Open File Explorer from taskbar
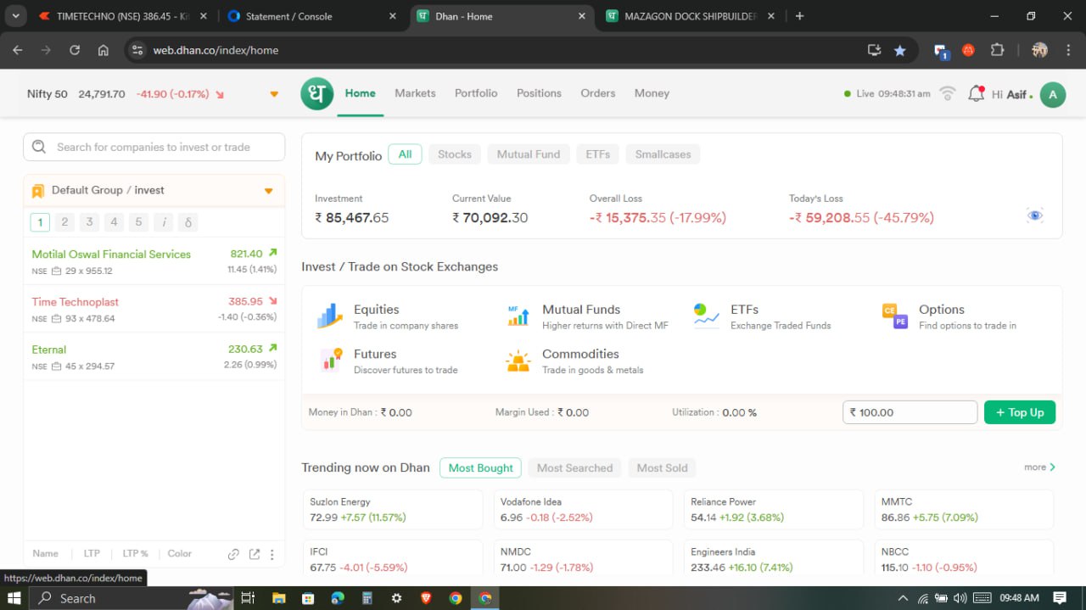Screen dimensions: 1086x610 click(x=278, y=598)
